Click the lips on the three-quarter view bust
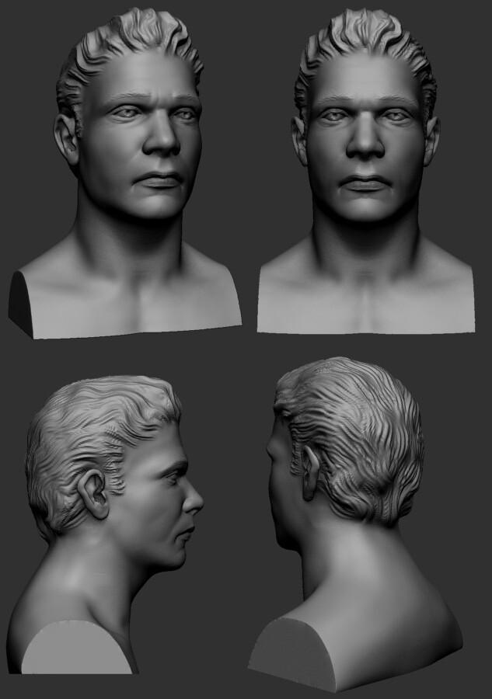Viewport: 492px width, 699px height. [161, 181]
